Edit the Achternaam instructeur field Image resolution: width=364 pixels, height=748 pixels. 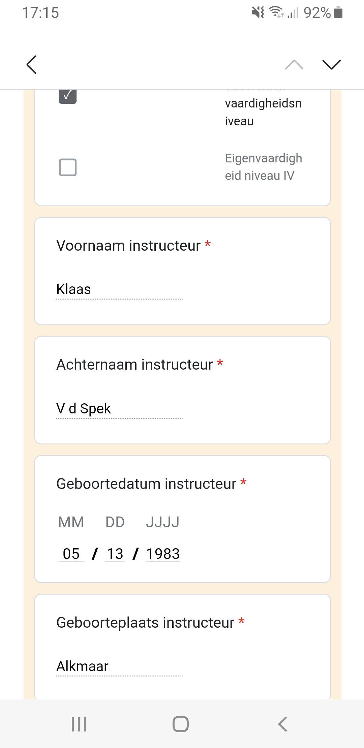tap(119, 409)
